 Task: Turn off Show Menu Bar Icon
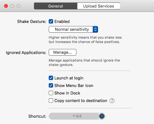click(51, 85)
